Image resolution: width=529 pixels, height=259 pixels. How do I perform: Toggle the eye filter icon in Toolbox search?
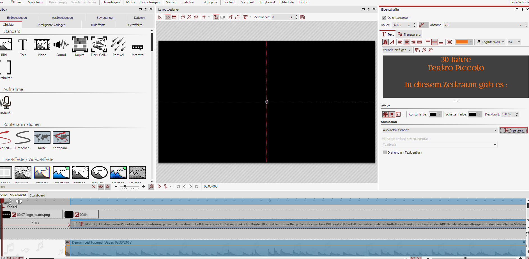(x=101, y=187)
